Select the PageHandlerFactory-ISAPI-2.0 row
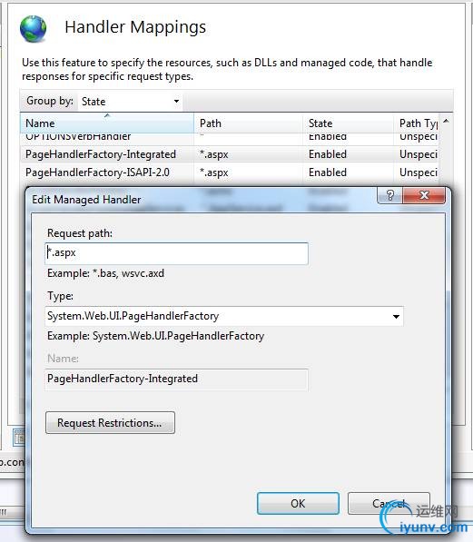Viewport: 473px width, 542px height. tap(230, 172)
